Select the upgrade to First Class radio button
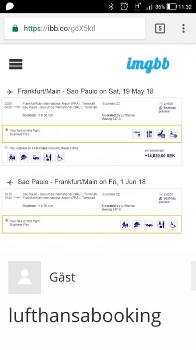The height and width of the screenshot is (350, 196). point(6,147)
